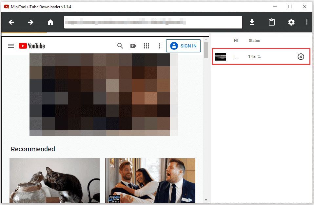Click the Status column header
The image size is (314, 205).
click(x=254, y=41)
